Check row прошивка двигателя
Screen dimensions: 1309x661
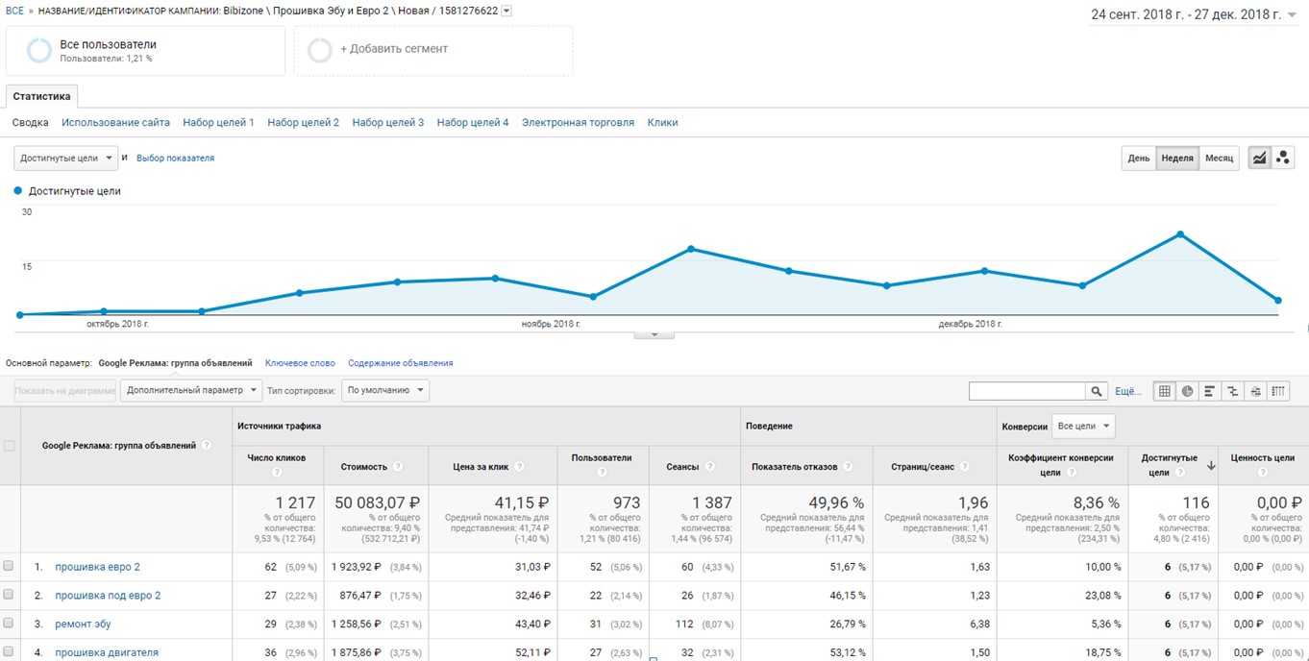coord(9,652)
